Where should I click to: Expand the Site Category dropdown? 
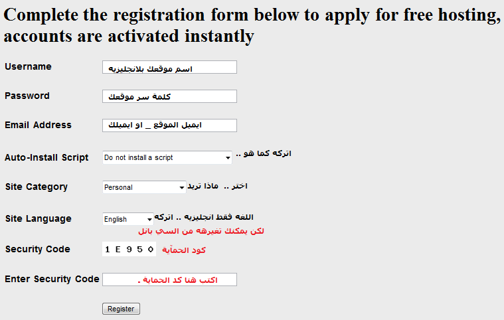[144, 187]
